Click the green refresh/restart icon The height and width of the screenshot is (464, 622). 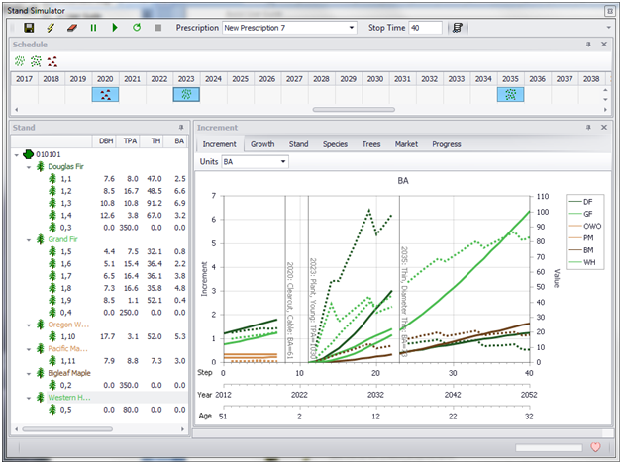(137, 28)
